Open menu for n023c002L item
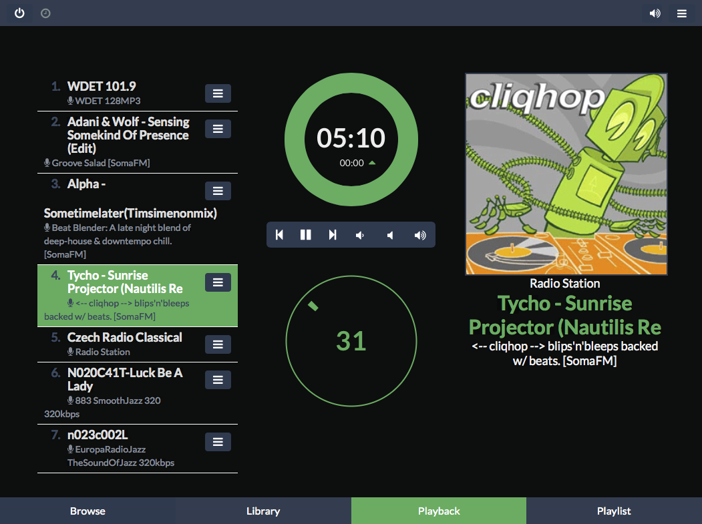702x524 pixels. [x=218, y=442]
